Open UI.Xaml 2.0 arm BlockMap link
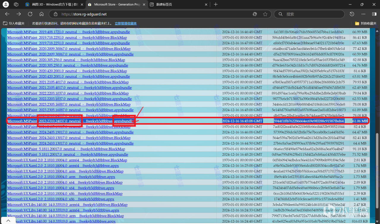 (65, 171)
